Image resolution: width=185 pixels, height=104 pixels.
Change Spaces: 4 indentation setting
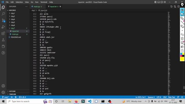(151, 97)
